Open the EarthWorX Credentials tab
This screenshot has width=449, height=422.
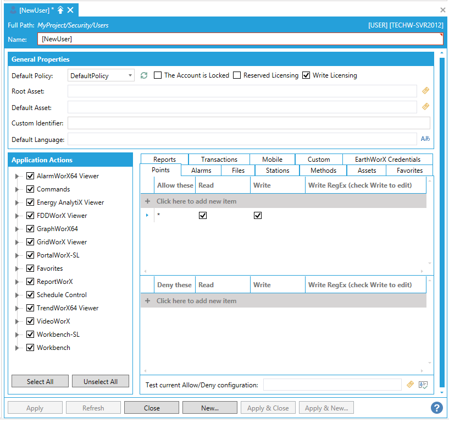pos(387,160)
